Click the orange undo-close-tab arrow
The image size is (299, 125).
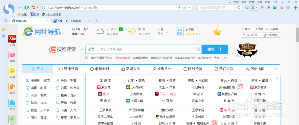33,7
